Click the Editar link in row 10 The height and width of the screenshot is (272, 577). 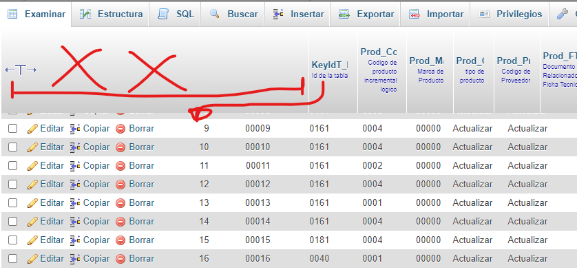tap(52, 147)
